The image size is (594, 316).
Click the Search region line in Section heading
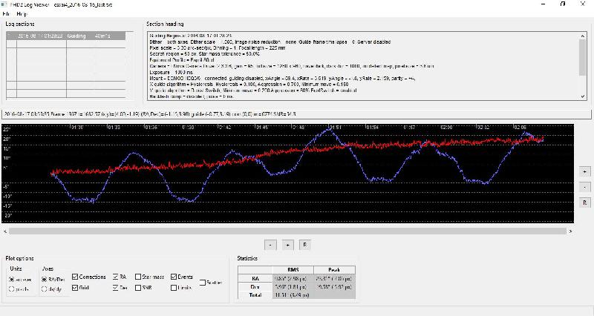[x=205, y=54]
